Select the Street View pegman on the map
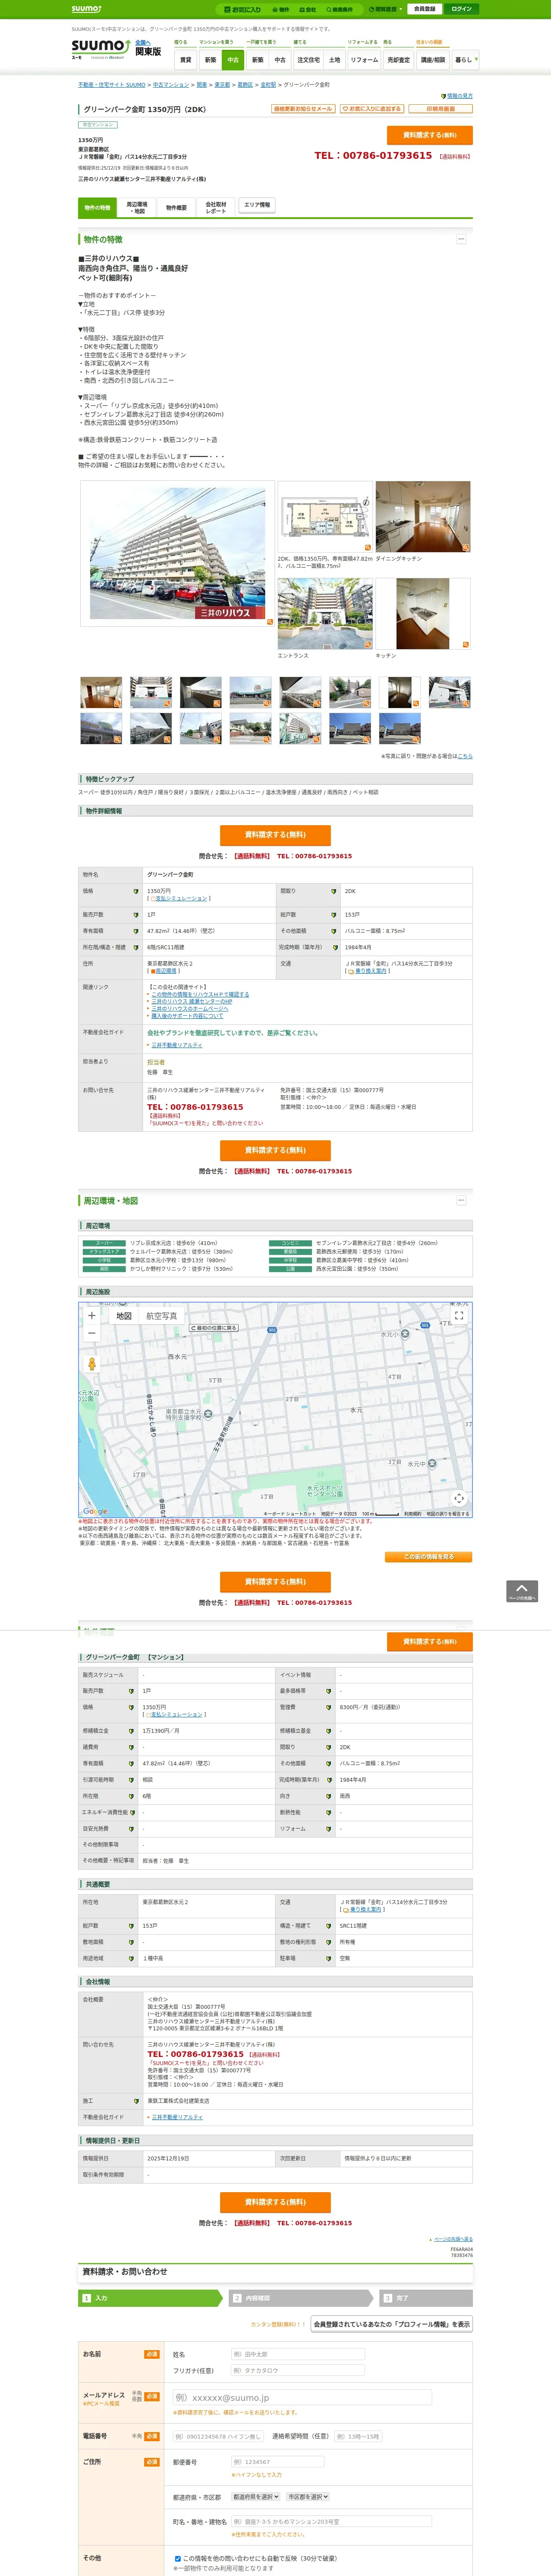Image resolution: width=551 pixels, height=2576 pixels. tap(92, 1363)
